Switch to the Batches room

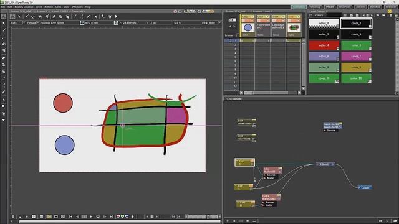[x=375, y=7]
